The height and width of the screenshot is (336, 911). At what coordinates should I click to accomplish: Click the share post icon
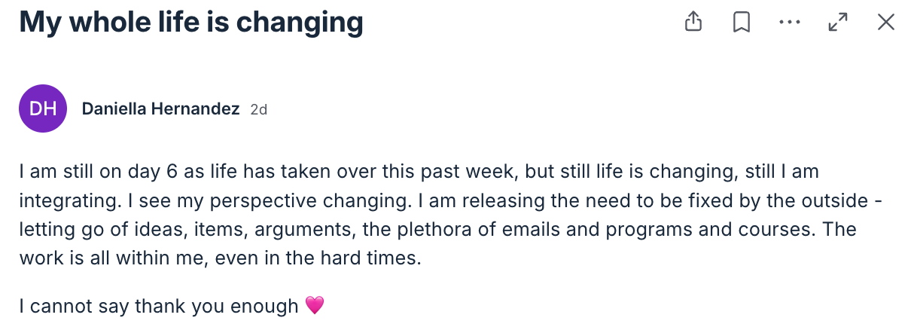(x=693, y=23)
